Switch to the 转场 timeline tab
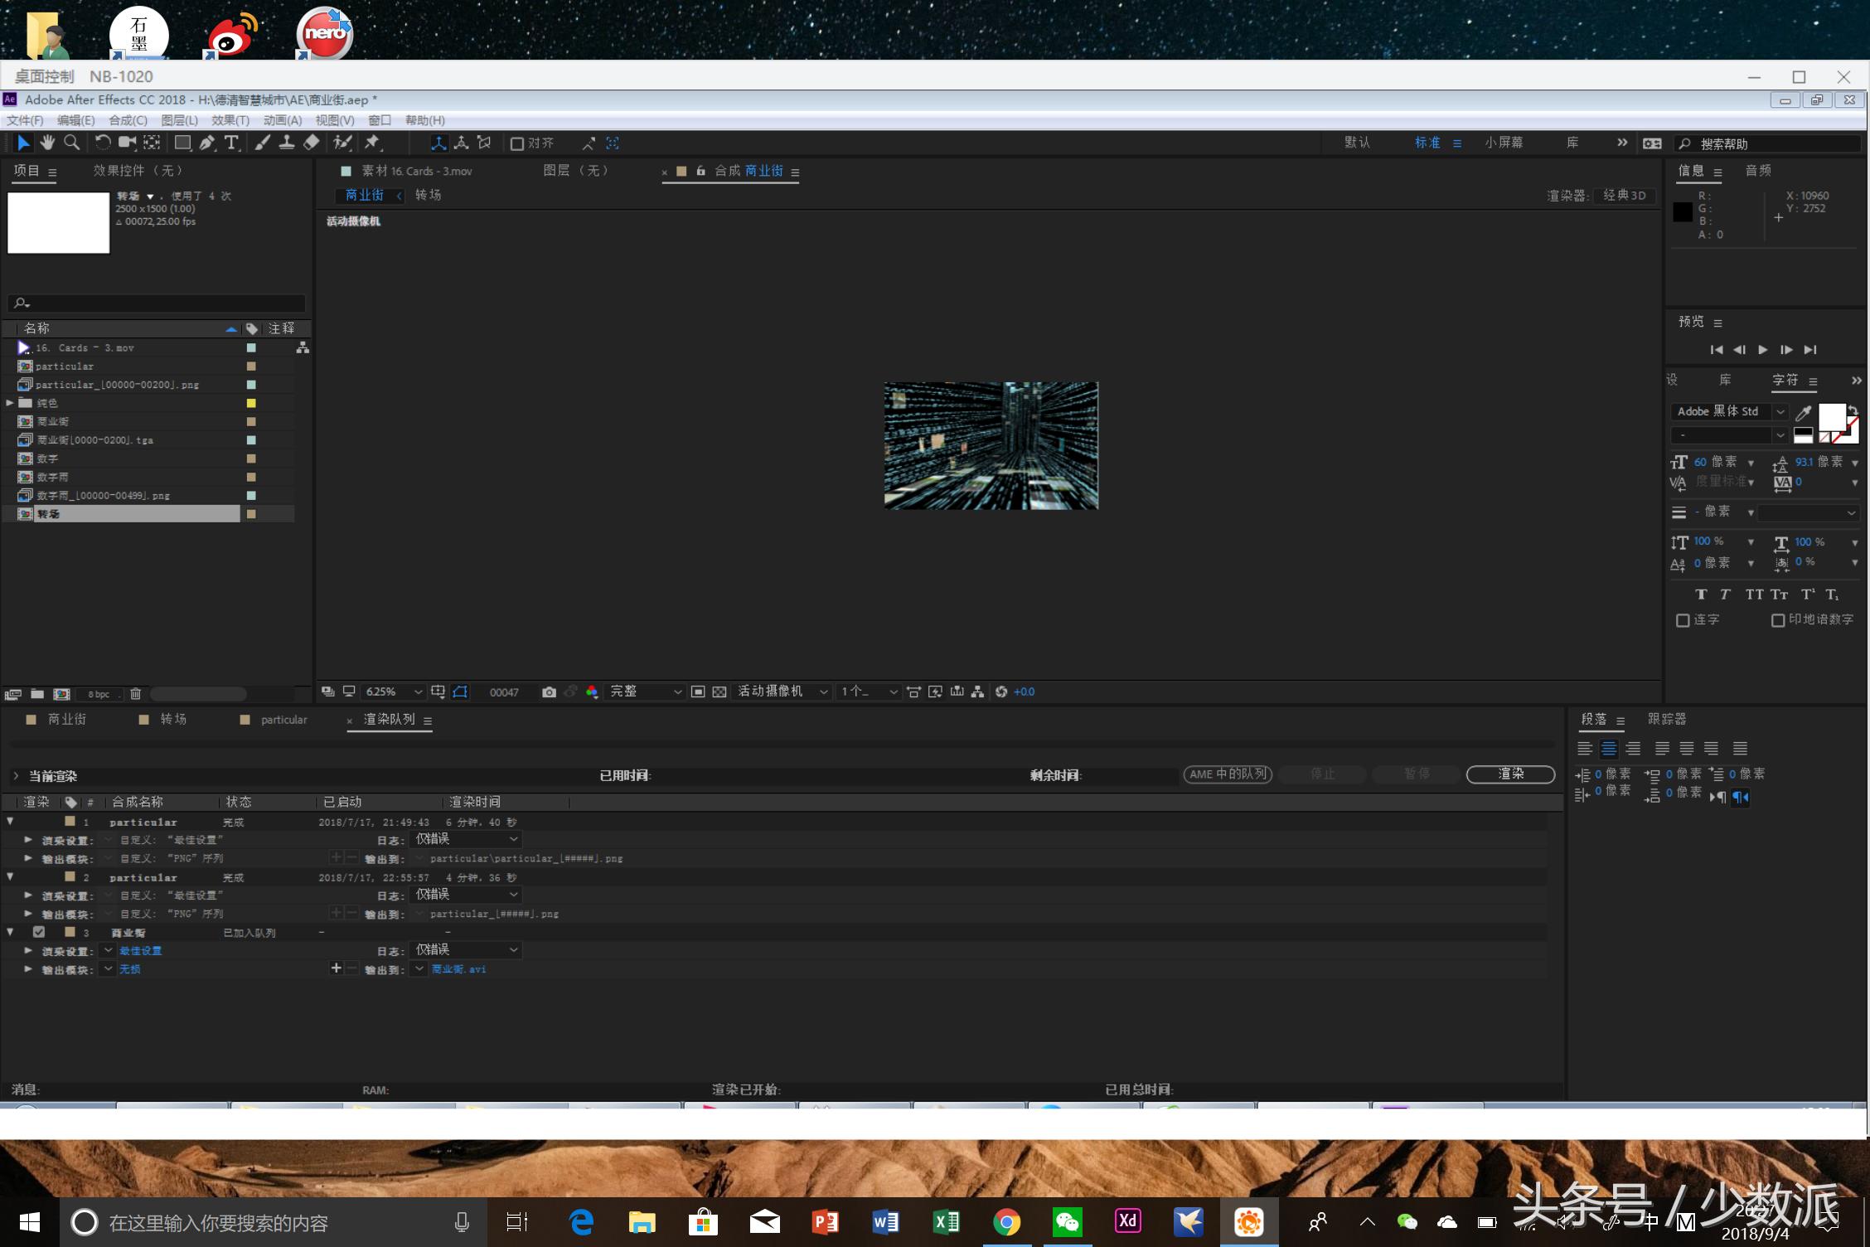 coord(172,719)
